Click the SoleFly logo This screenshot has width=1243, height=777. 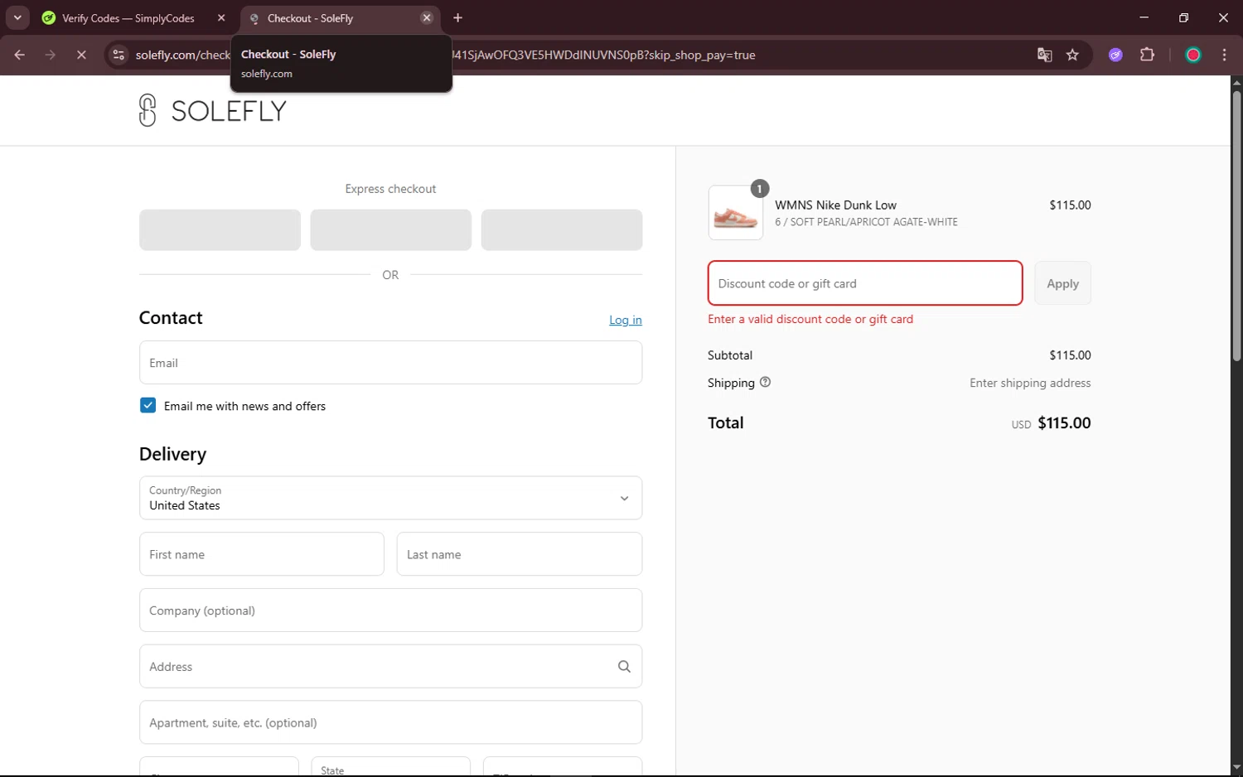pos(212,110)
